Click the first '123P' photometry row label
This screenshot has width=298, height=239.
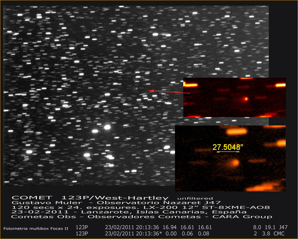(82, 227)
